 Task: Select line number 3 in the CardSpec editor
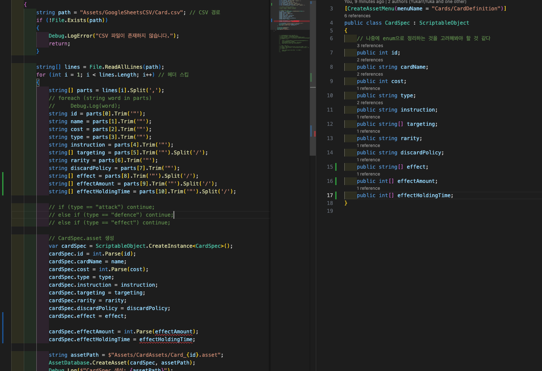tap(331, 9)
